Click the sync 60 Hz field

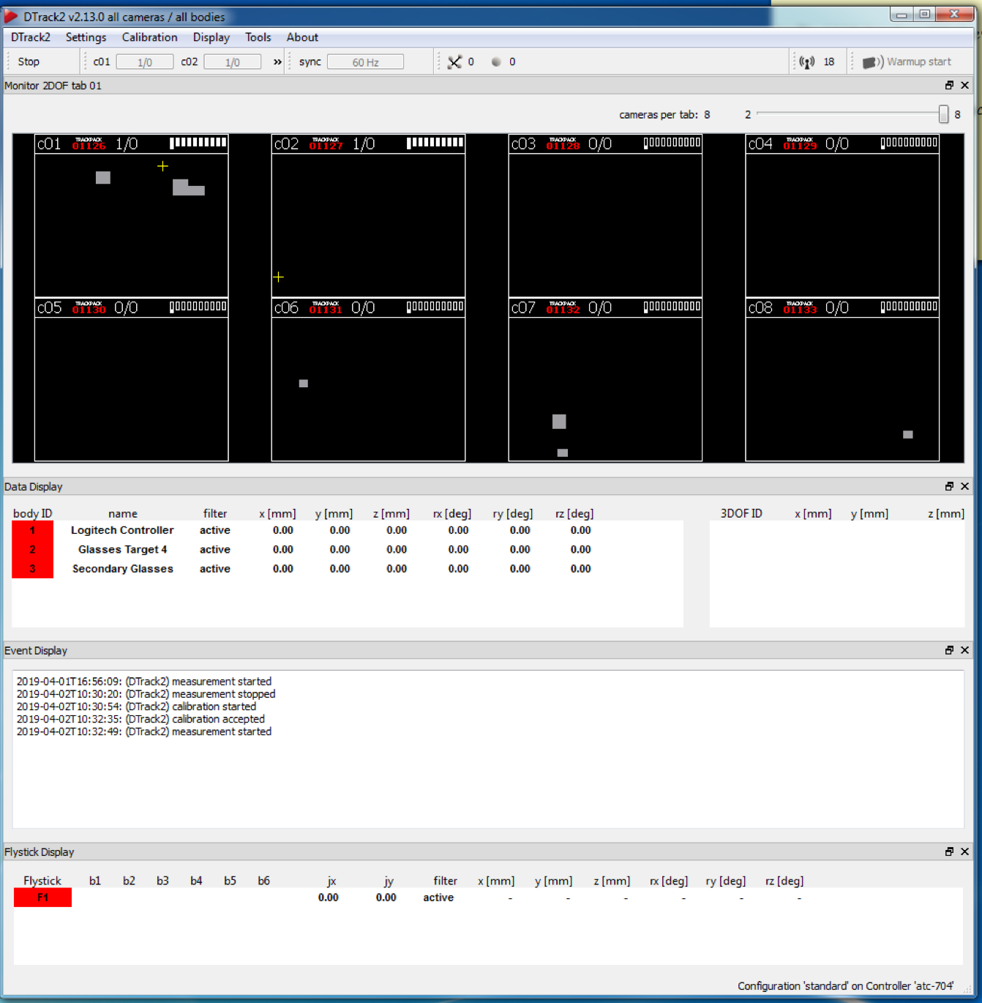pos(365,62)
